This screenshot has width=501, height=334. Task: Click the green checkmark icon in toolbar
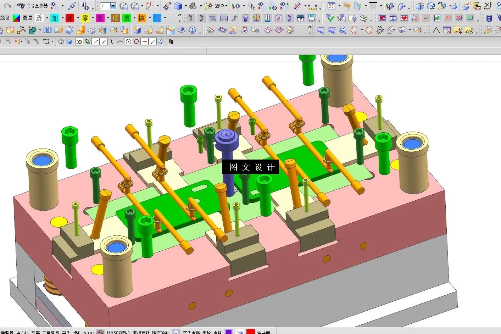330,18
